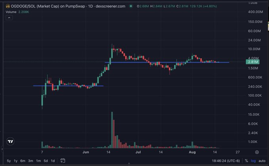Click the tallest volume bar in mid-June
Screen dimensions: 269x166
click(112, 130)
